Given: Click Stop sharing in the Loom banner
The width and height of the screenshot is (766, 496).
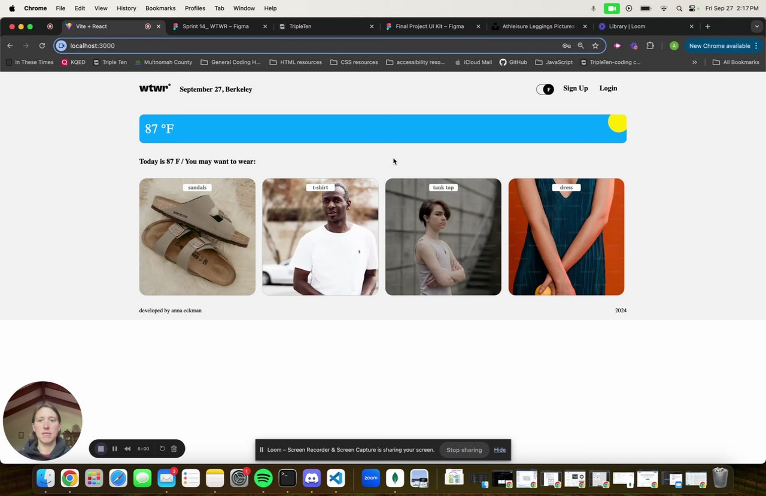Looking at the screenshot, I should 464,450.
